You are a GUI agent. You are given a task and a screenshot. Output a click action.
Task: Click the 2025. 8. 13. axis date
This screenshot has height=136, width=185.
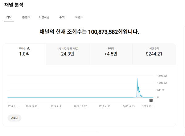(129, 106)
